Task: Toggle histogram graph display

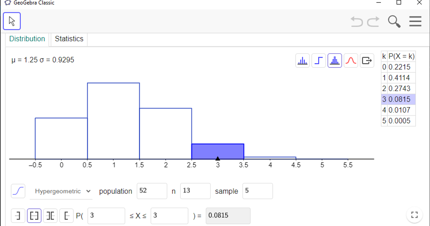Action: [x=335, y=61]
